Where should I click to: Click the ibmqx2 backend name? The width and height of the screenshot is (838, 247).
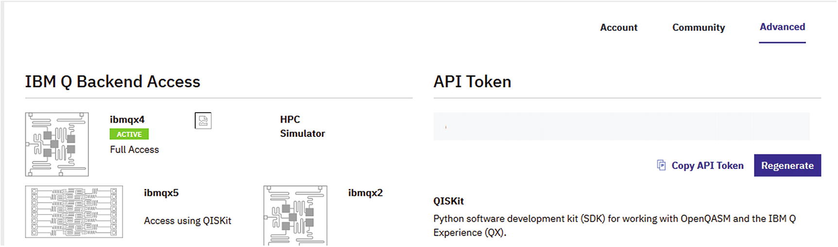coord(365,193)
